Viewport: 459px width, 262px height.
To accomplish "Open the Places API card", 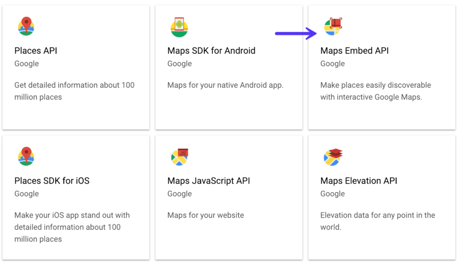I will click(x=75, y=67).
